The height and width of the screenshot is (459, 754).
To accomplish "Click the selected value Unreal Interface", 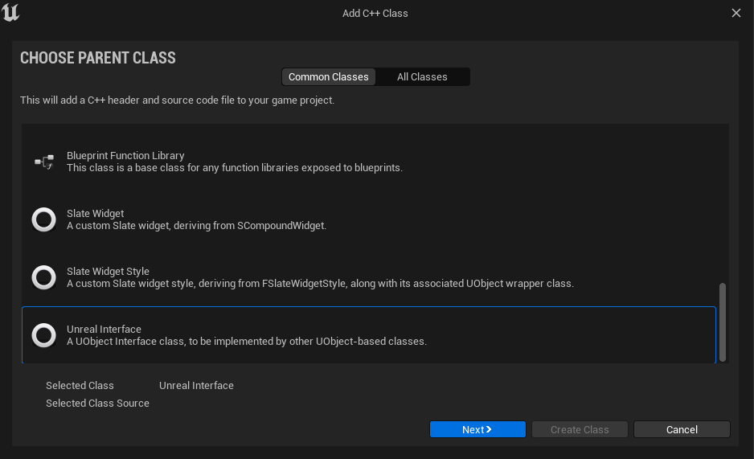I will tap(196, 386).
